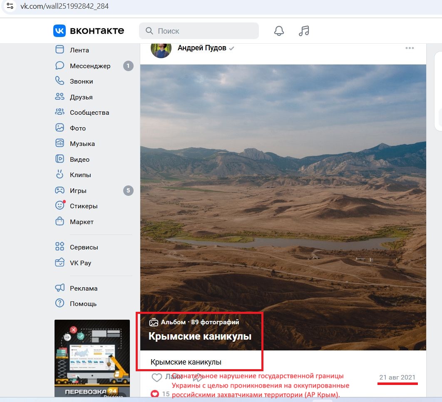Open Фото picture icon
Viewport: 442px width, 402px height.
tap(60, 128)
